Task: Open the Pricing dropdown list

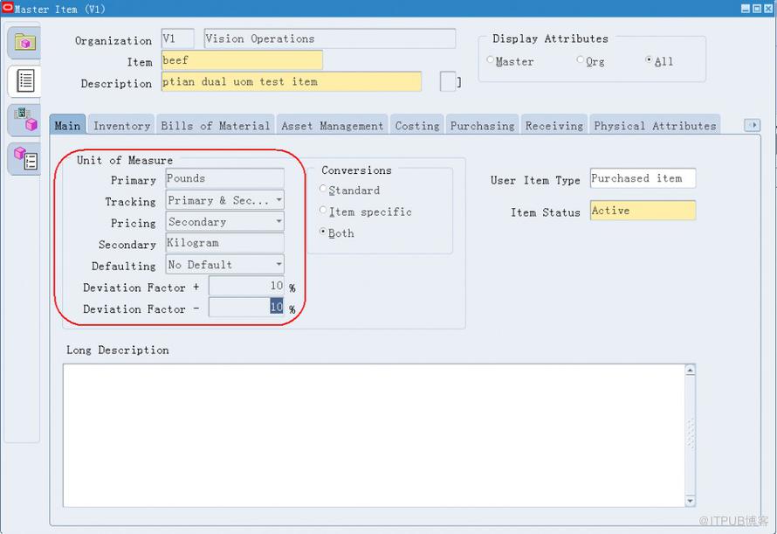Action: point(279,221)
